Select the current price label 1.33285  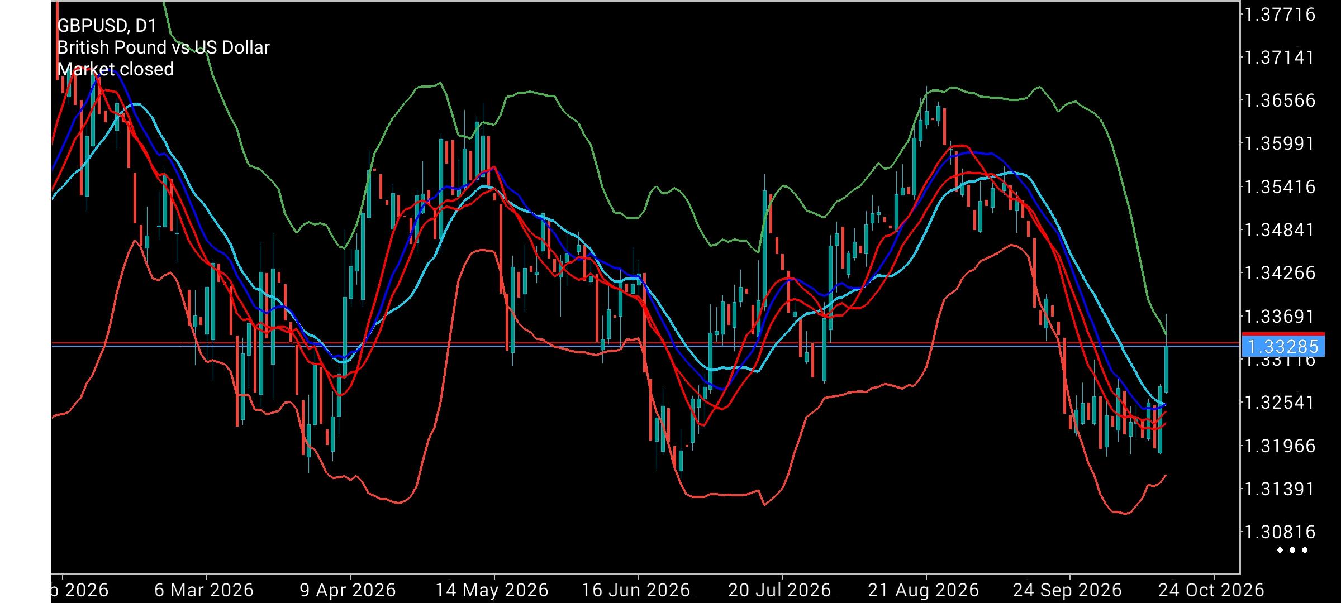coord(1283,346)
